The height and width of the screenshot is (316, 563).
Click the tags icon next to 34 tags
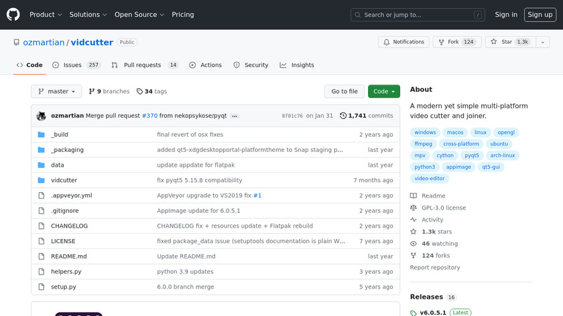pyautogui.click(x=139, y=92)
